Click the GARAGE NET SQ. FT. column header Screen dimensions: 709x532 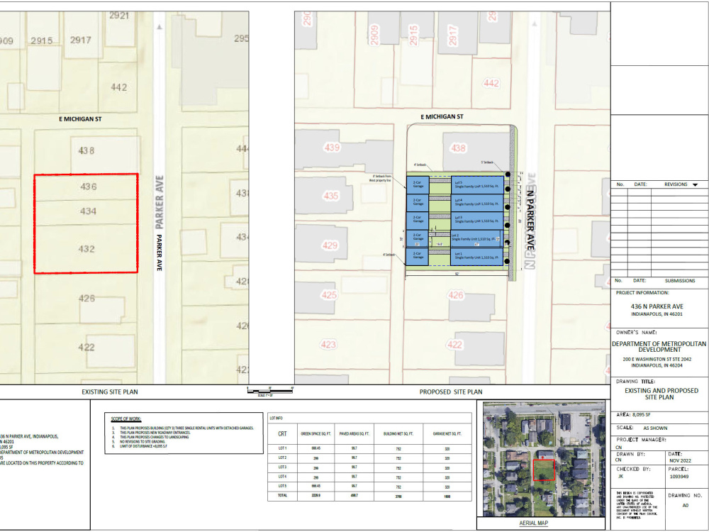[x=447, y=433]
